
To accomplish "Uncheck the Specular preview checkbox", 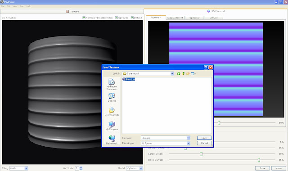I will tap(116, 18).
